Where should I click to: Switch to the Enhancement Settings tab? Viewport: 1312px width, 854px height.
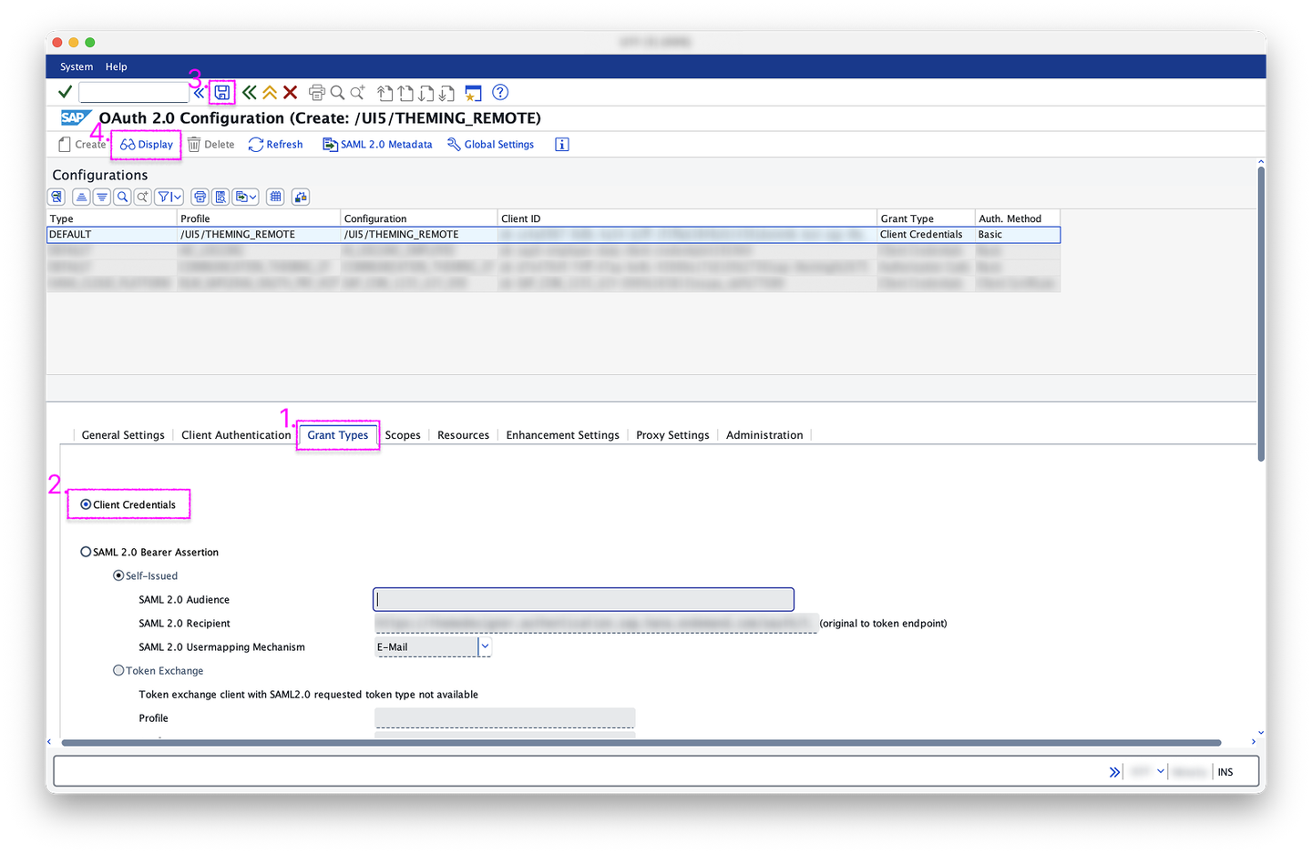[562, 435]
